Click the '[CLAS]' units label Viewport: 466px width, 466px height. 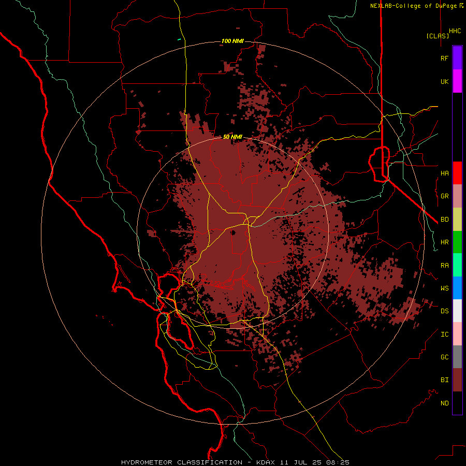click(438, 36)
